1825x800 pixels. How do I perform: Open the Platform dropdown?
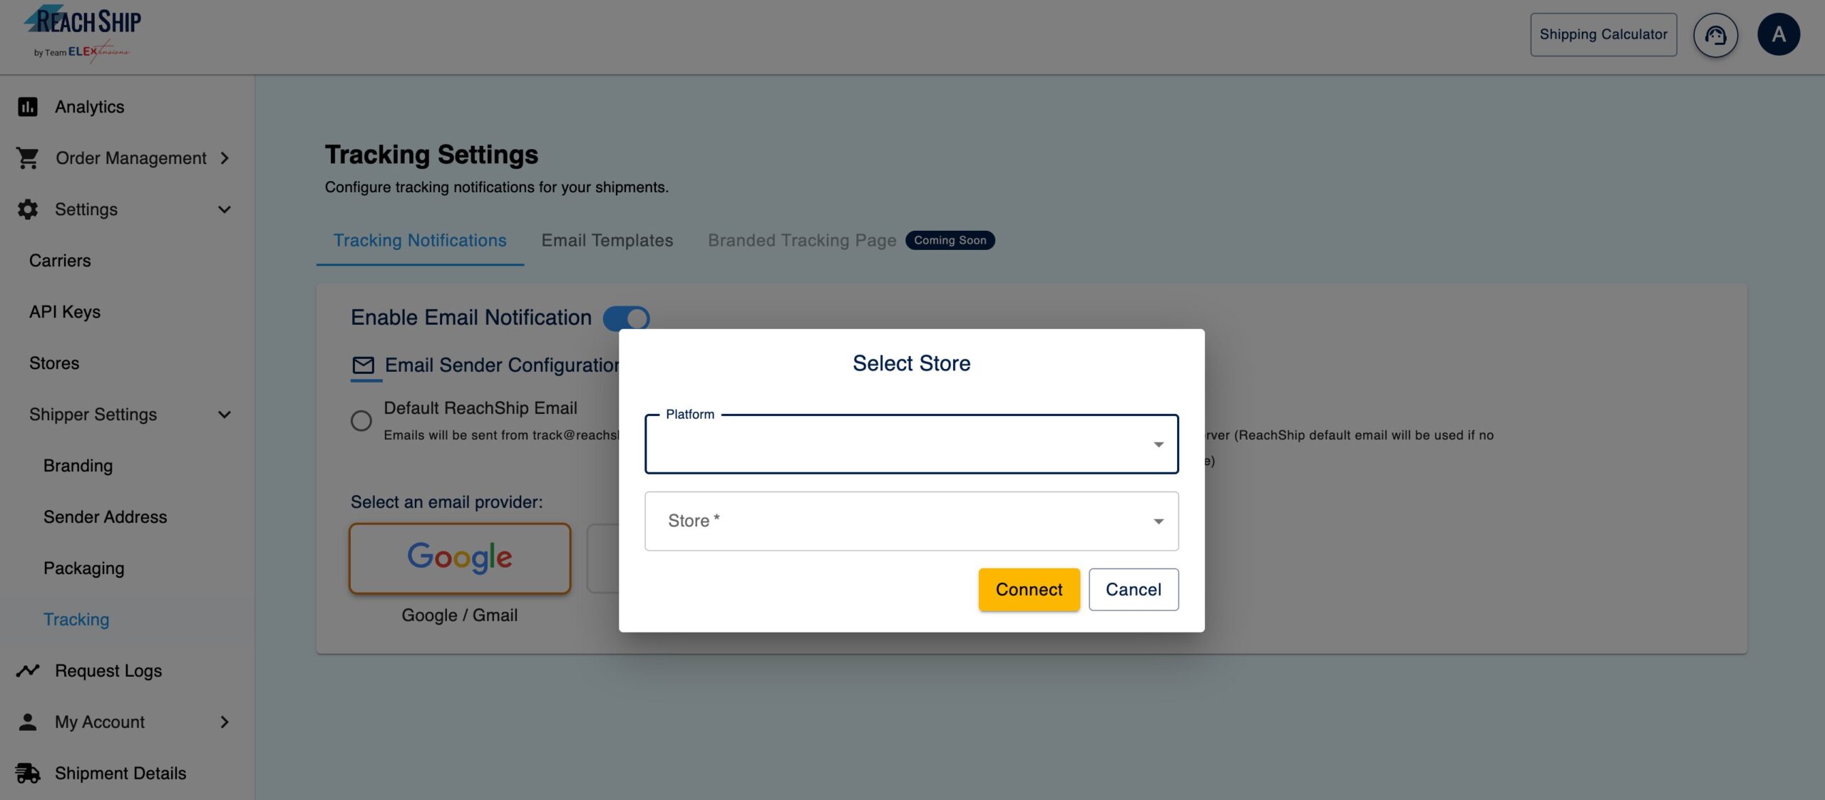pos(911,444)
